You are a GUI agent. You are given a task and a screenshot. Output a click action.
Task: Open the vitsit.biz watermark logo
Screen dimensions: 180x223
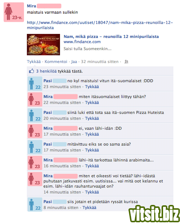click(x=154, y=214)
